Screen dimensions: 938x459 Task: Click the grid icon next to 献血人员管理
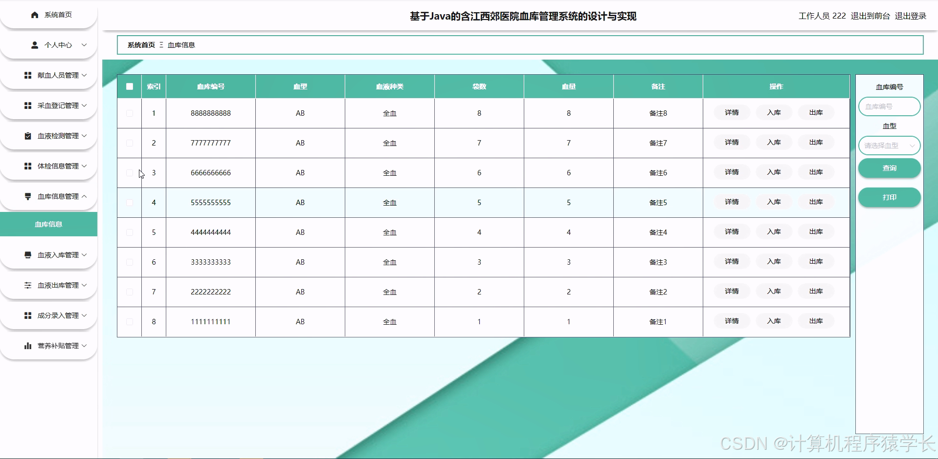28,76
